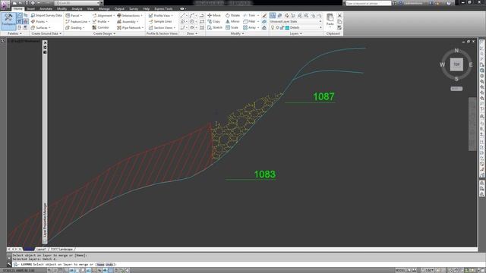The width and height of the screenshot is (486, 273).
Task: Click the cyan Details layer color swatch
Action: pyautogui.click(x=287, y=27)
